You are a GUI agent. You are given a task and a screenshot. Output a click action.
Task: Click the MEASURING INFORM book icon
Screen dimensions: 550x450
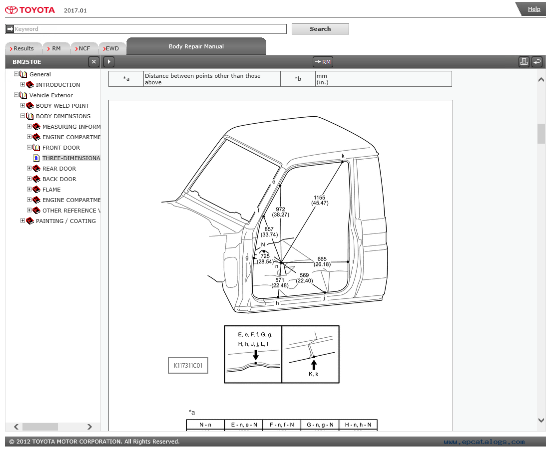pyautogui.click(x=36, y=127)
